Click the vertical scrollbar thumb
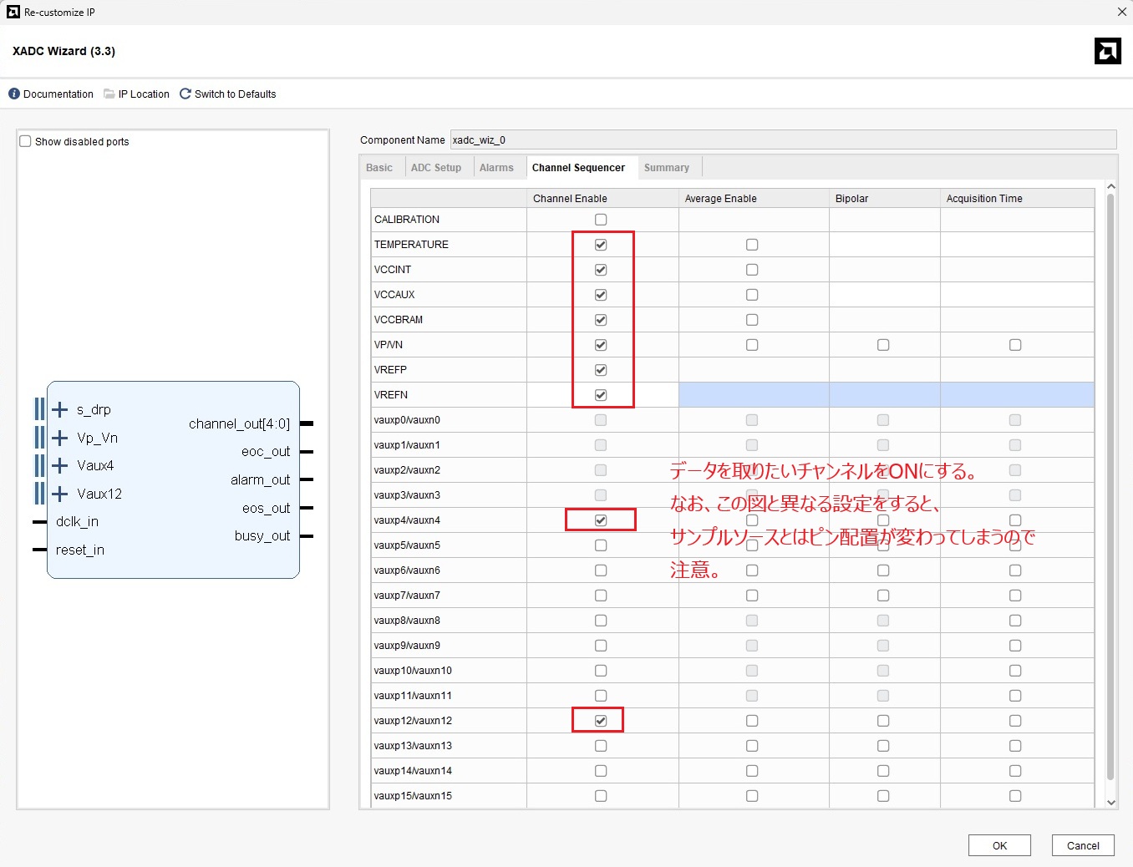 point(1110,484)
